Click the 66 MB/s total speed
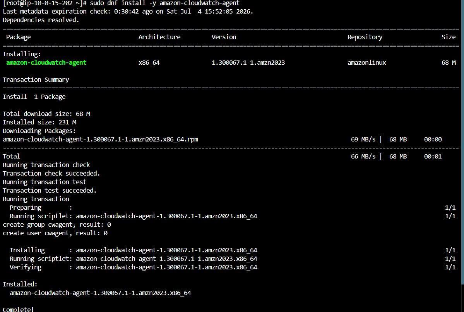 click(363, 157)
